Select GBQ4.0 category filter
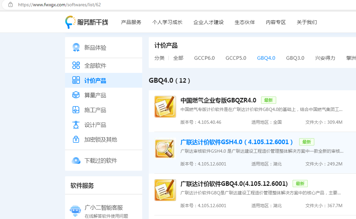 click(x=266, y=58)
